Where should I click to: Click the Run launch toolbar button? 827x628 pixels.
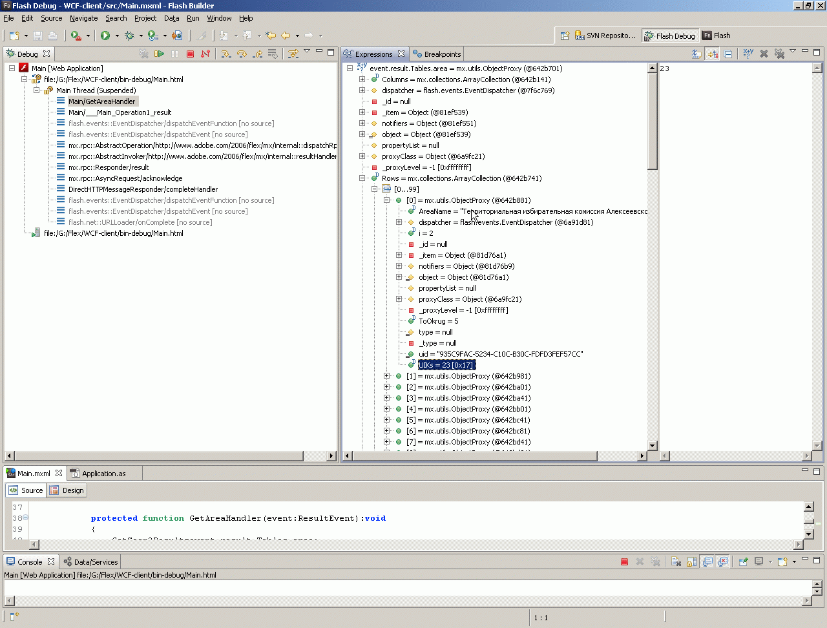tap(105, 36)
